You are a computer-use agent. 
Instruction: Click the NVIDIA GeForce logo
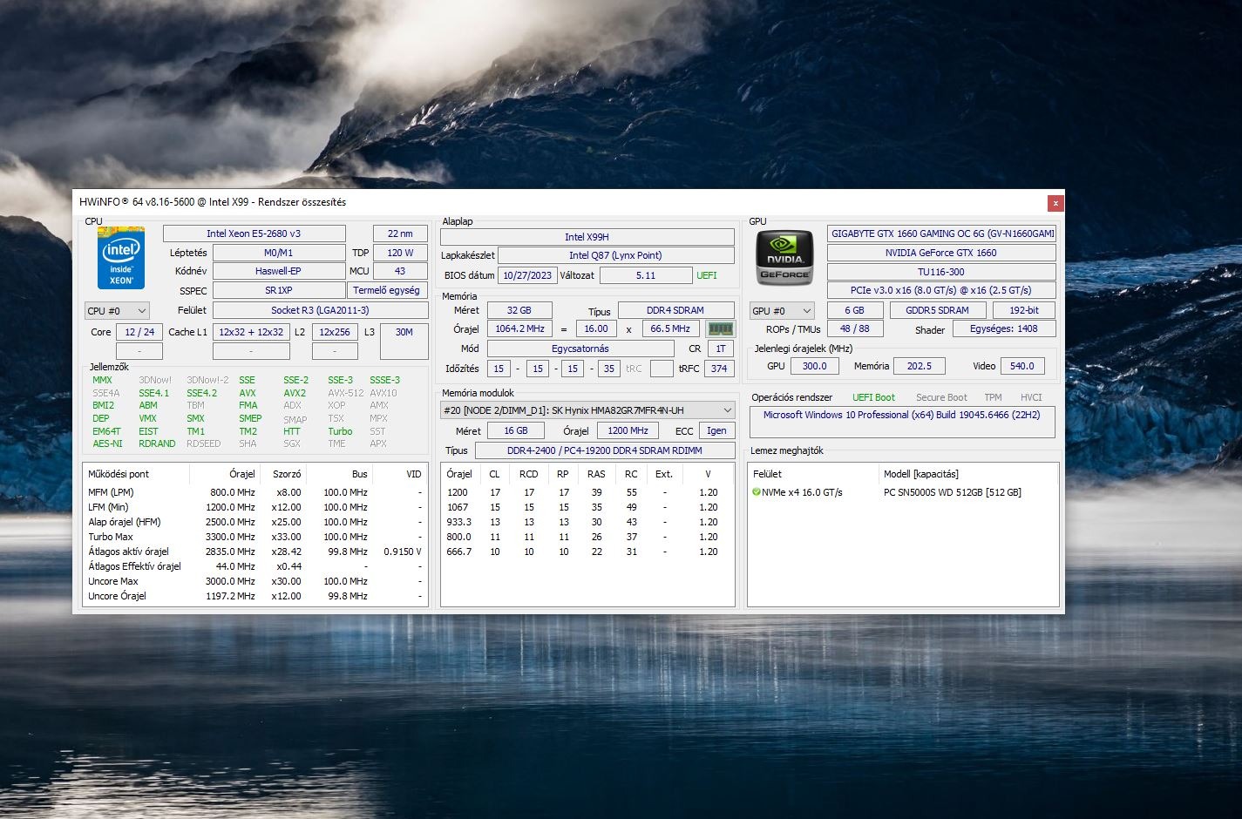[x=784, y=257]
